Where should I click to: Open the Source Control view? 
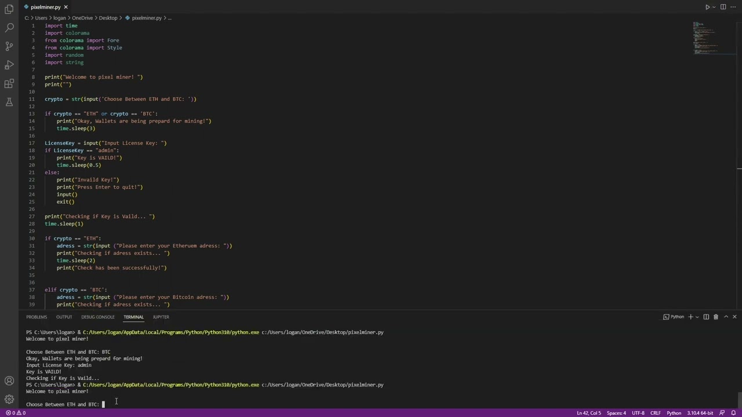pos(9,46)
